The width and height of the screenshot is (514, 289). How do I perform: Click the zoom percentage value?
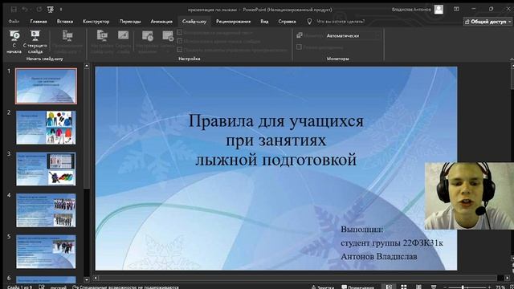pos(500,287)
